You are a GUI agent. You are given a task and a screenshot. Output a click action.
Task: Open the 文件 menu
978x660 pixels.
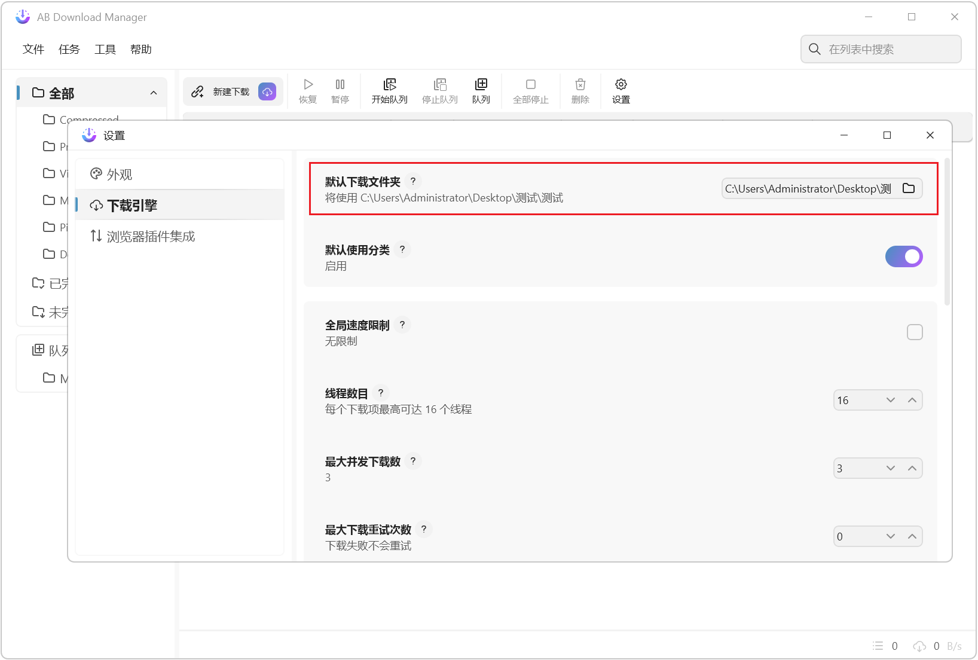pos(33,49)
